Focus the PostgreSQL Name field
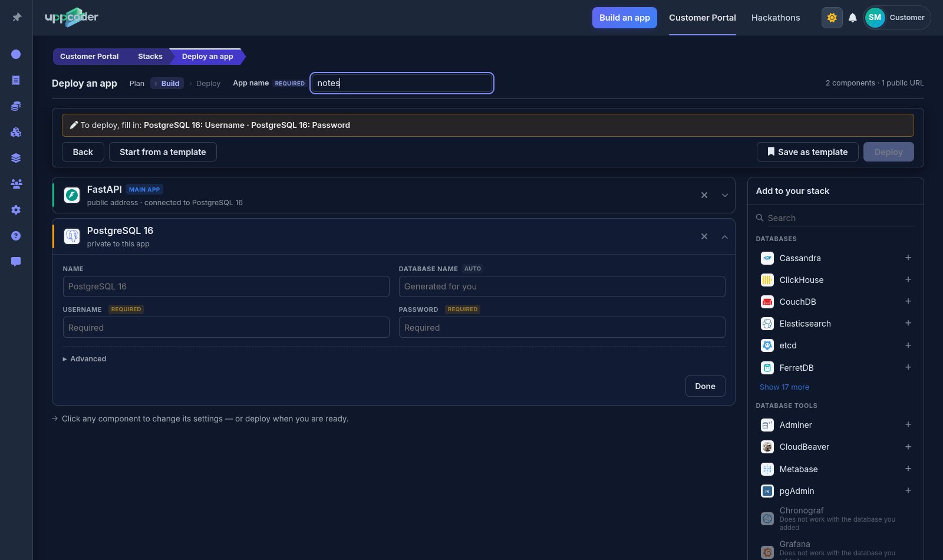Screen dimensions: 943x560 226,286
